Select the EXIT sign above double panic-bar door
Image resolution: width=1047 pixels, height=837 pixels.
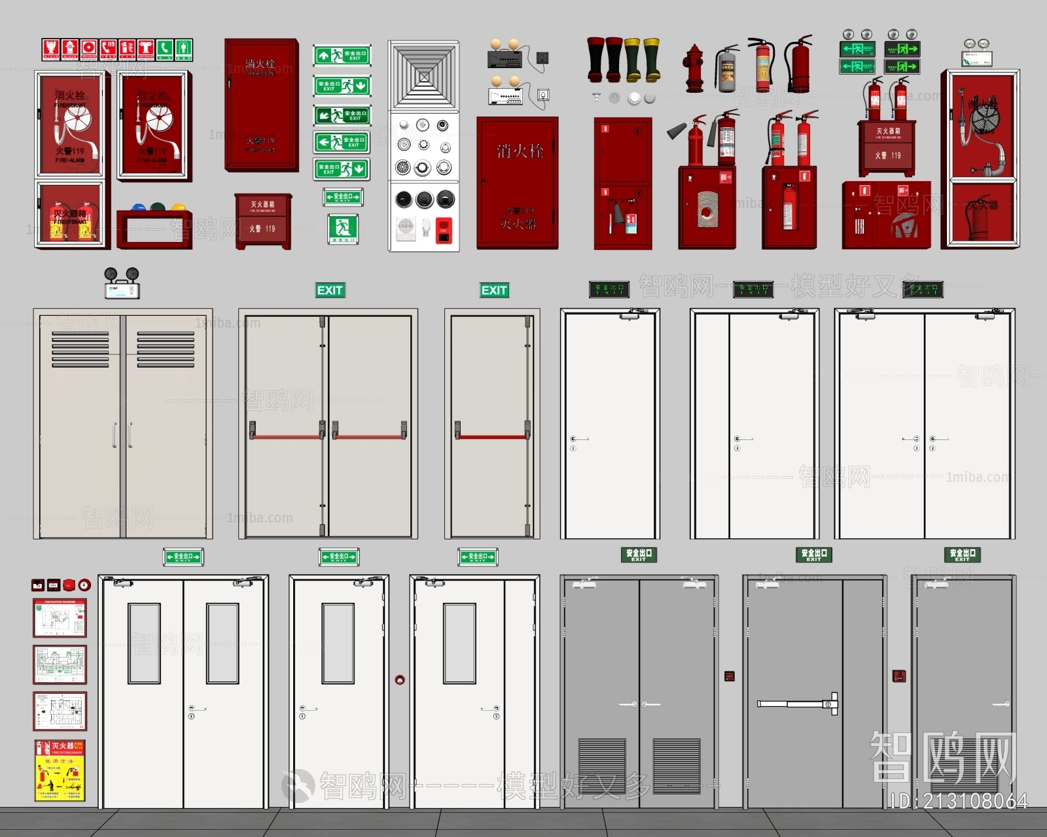330,290
